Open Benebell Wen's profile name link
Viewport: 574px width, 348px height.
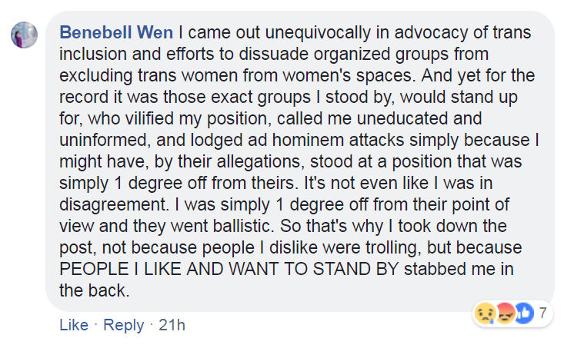(x=118, y=34)
